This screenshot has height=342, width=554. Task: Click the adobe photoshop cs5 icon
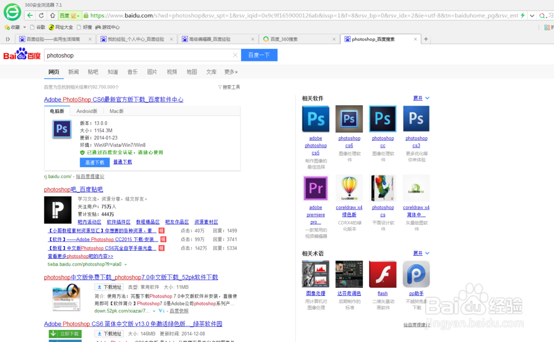316,118
